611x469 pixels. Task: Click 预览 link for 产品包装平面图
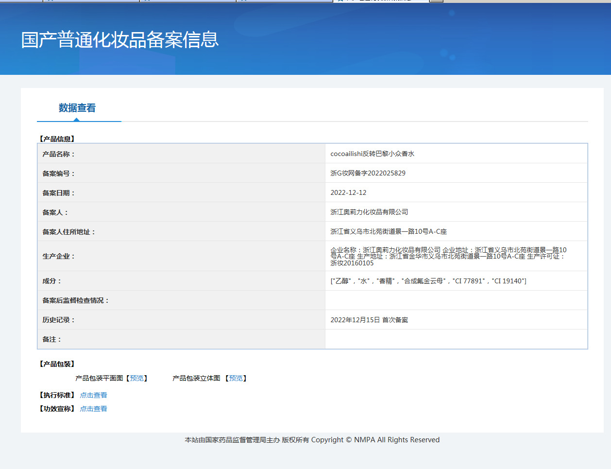click(136, 378)
